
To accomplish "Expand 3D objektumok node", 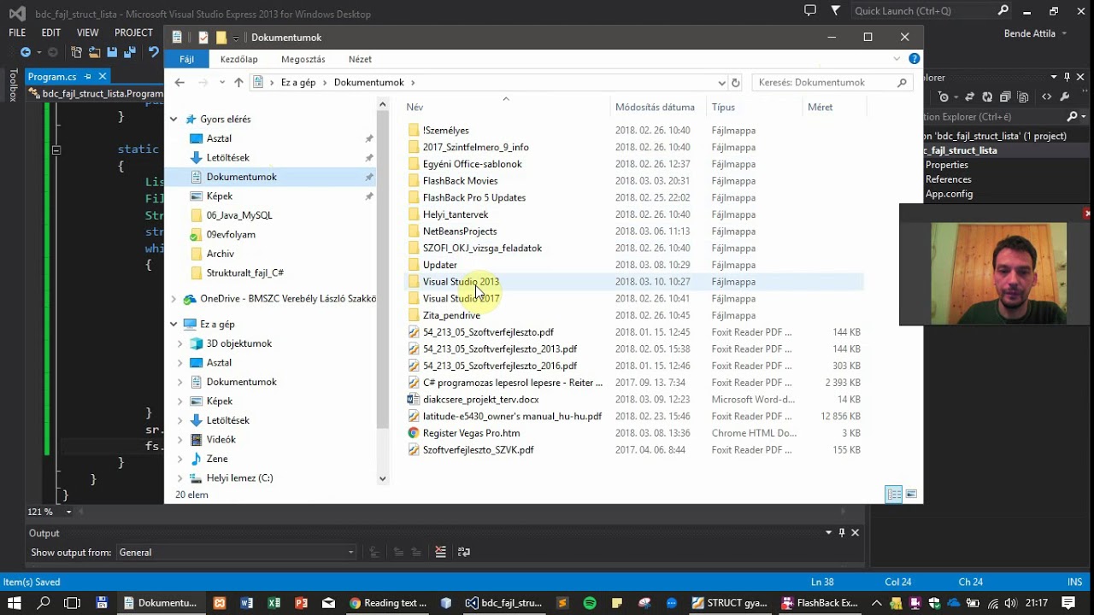I will point(180,343).
